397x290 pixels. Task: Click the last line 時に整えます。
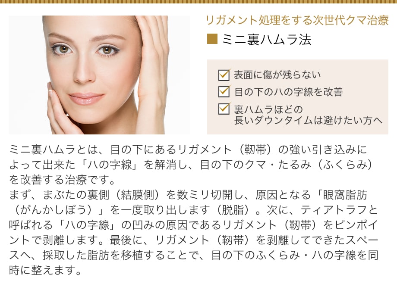[45, 270]
